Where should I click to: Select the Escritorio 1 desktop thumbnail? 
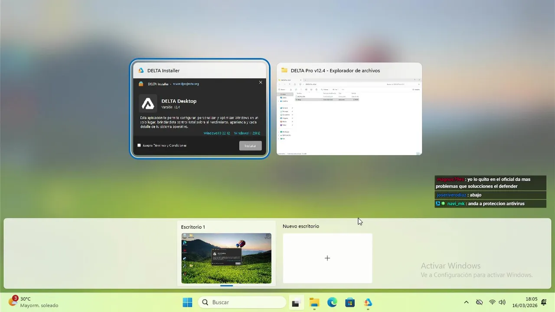click(x=226, y=258)
